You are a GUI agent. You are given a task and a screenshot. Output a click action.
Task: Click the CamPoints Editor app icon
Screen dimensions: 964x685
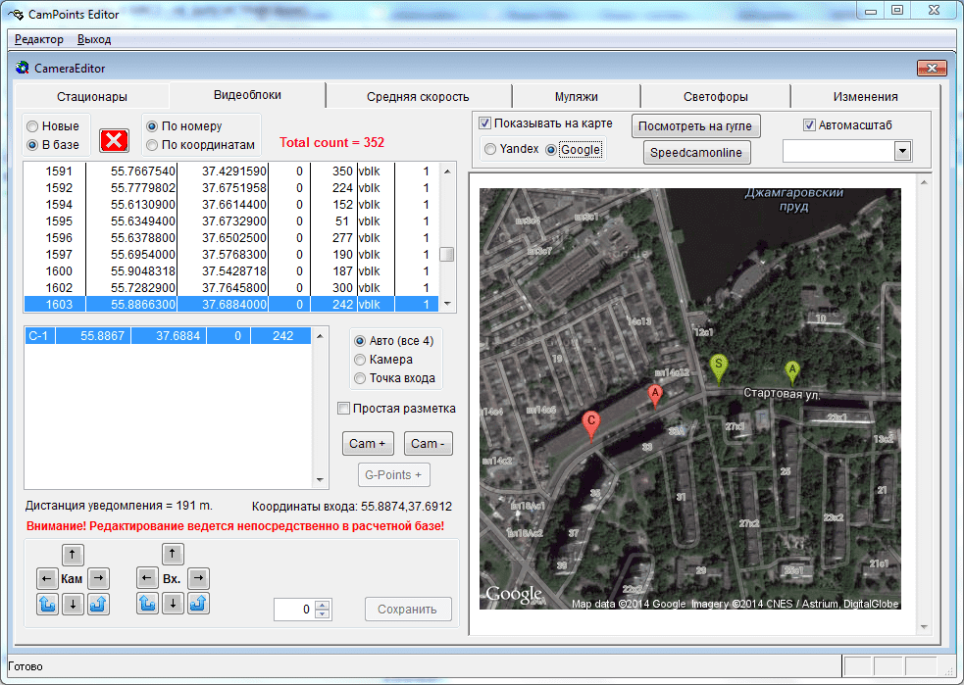tap(16, 14)
